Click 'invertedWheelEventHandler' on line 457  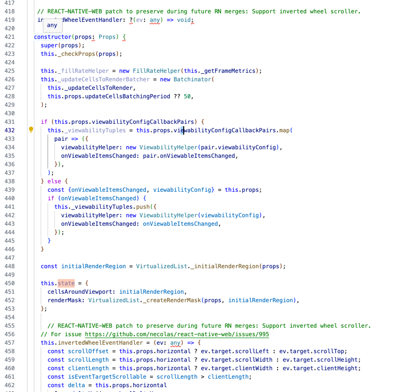tap(100, 343)
